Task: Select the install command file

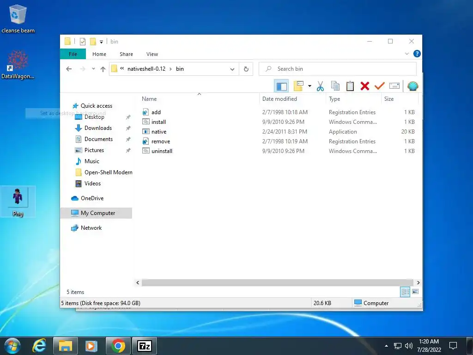Action: pyautogui.click(x=158, y=122)
